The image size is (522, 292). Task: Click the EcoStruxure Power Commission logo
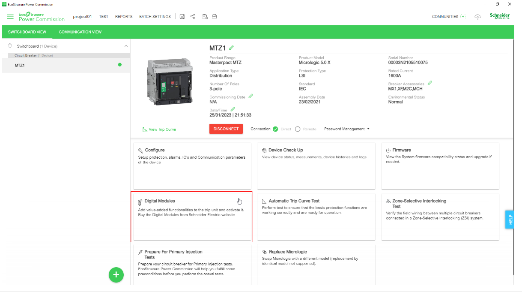click(42, 17)
